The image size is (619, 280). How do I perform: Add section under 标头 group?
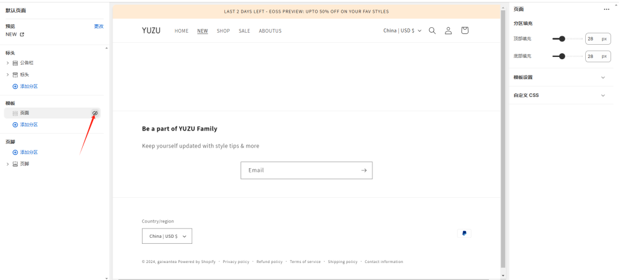pyautogui.click(x=25, y=86)
